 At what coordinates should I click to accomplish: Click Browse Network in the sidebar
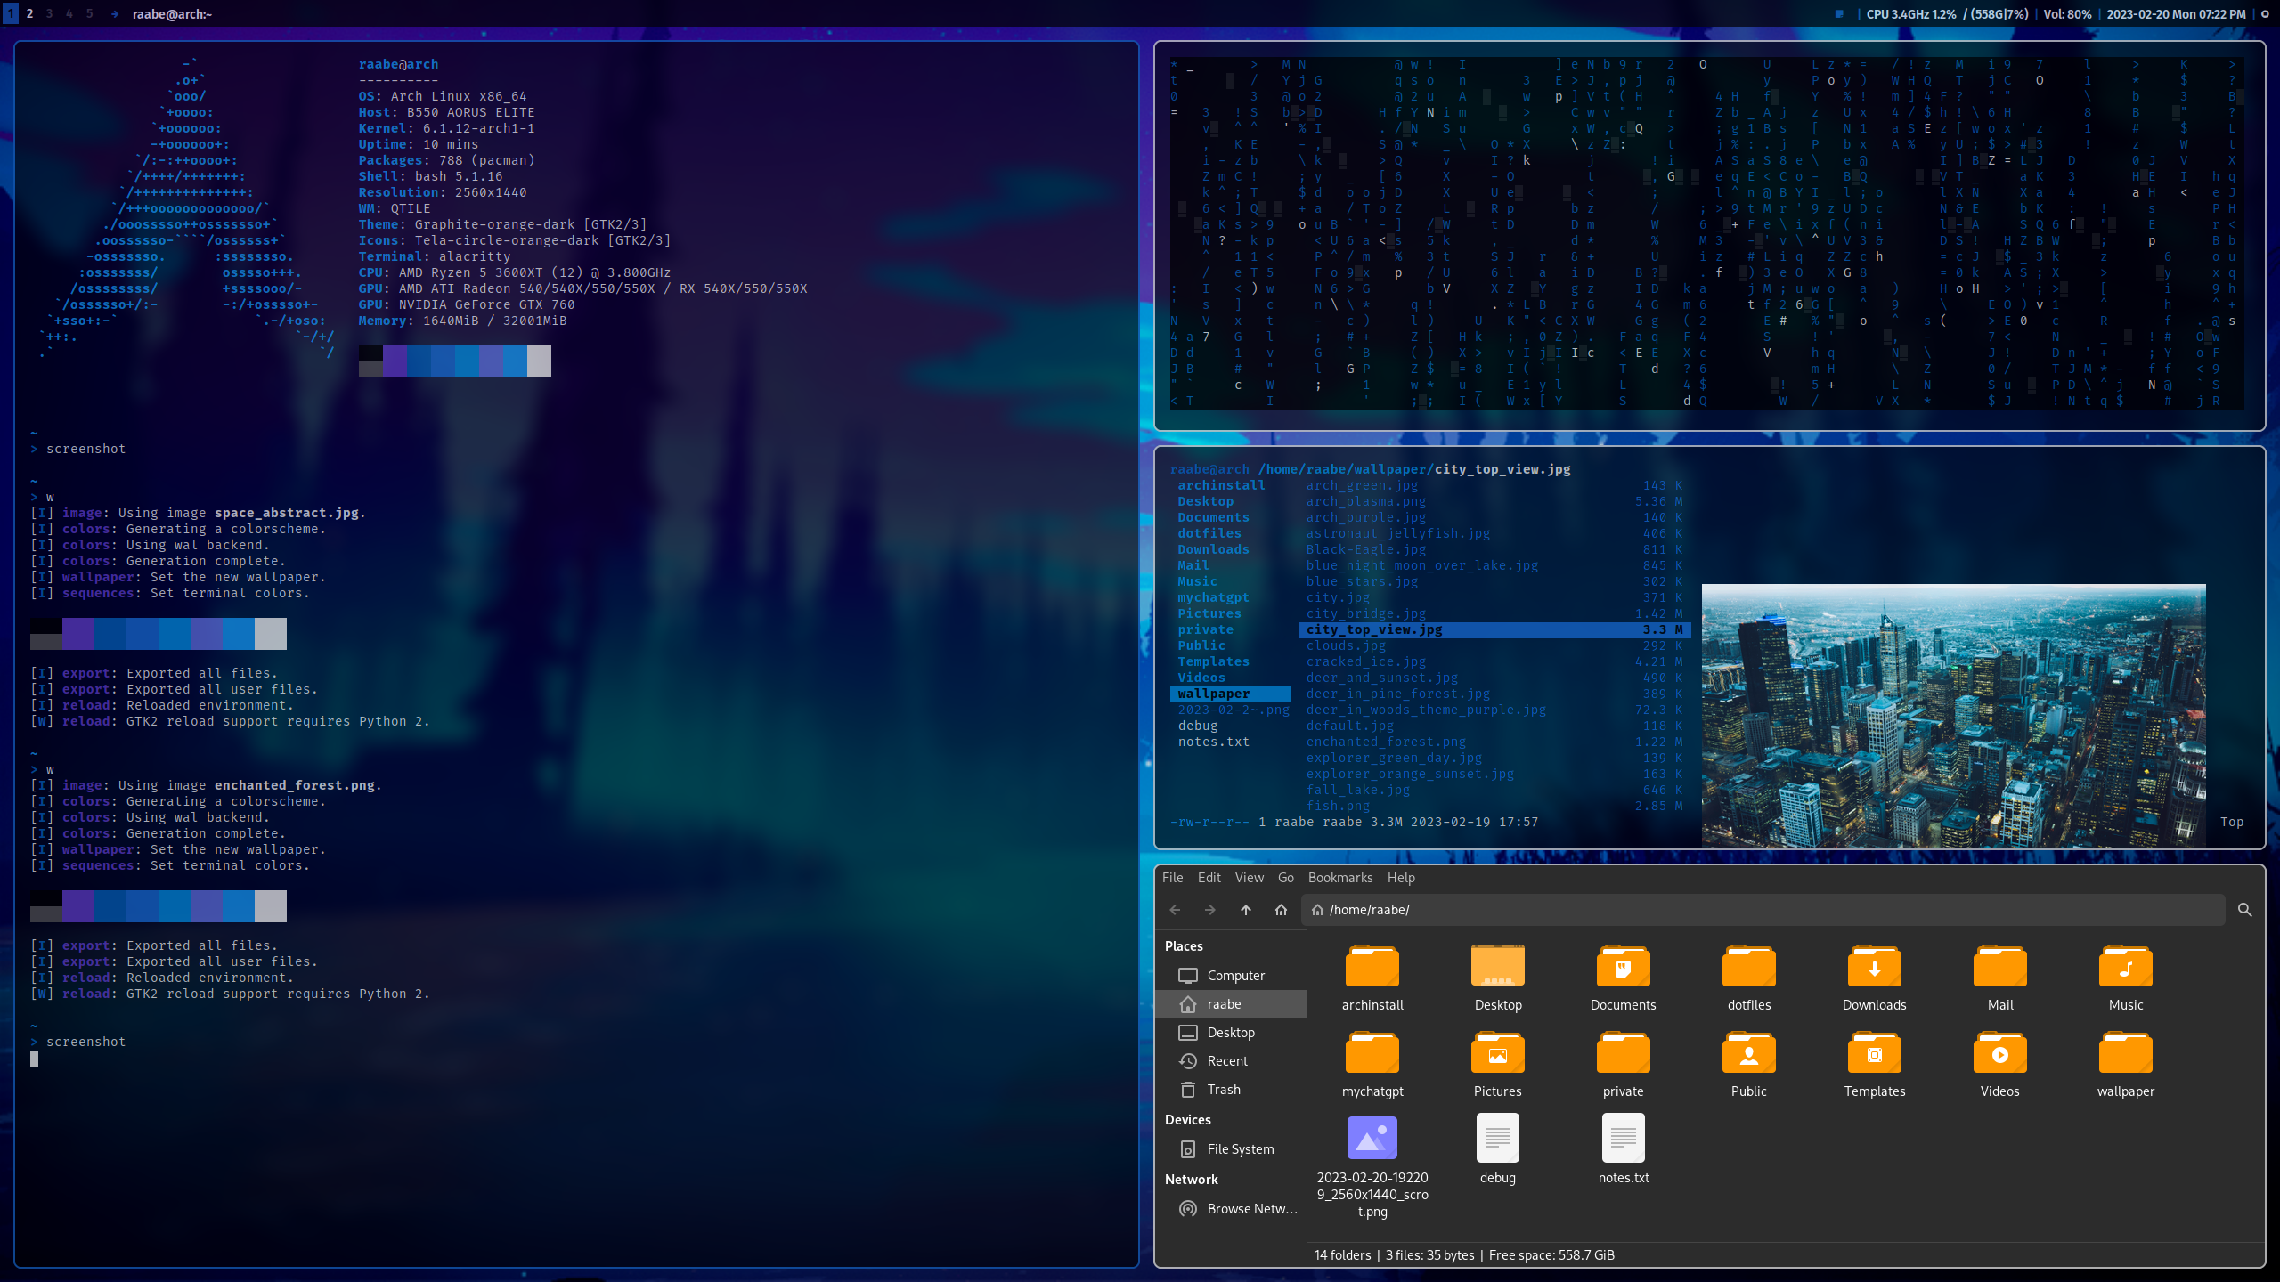click(1251, 1208)
